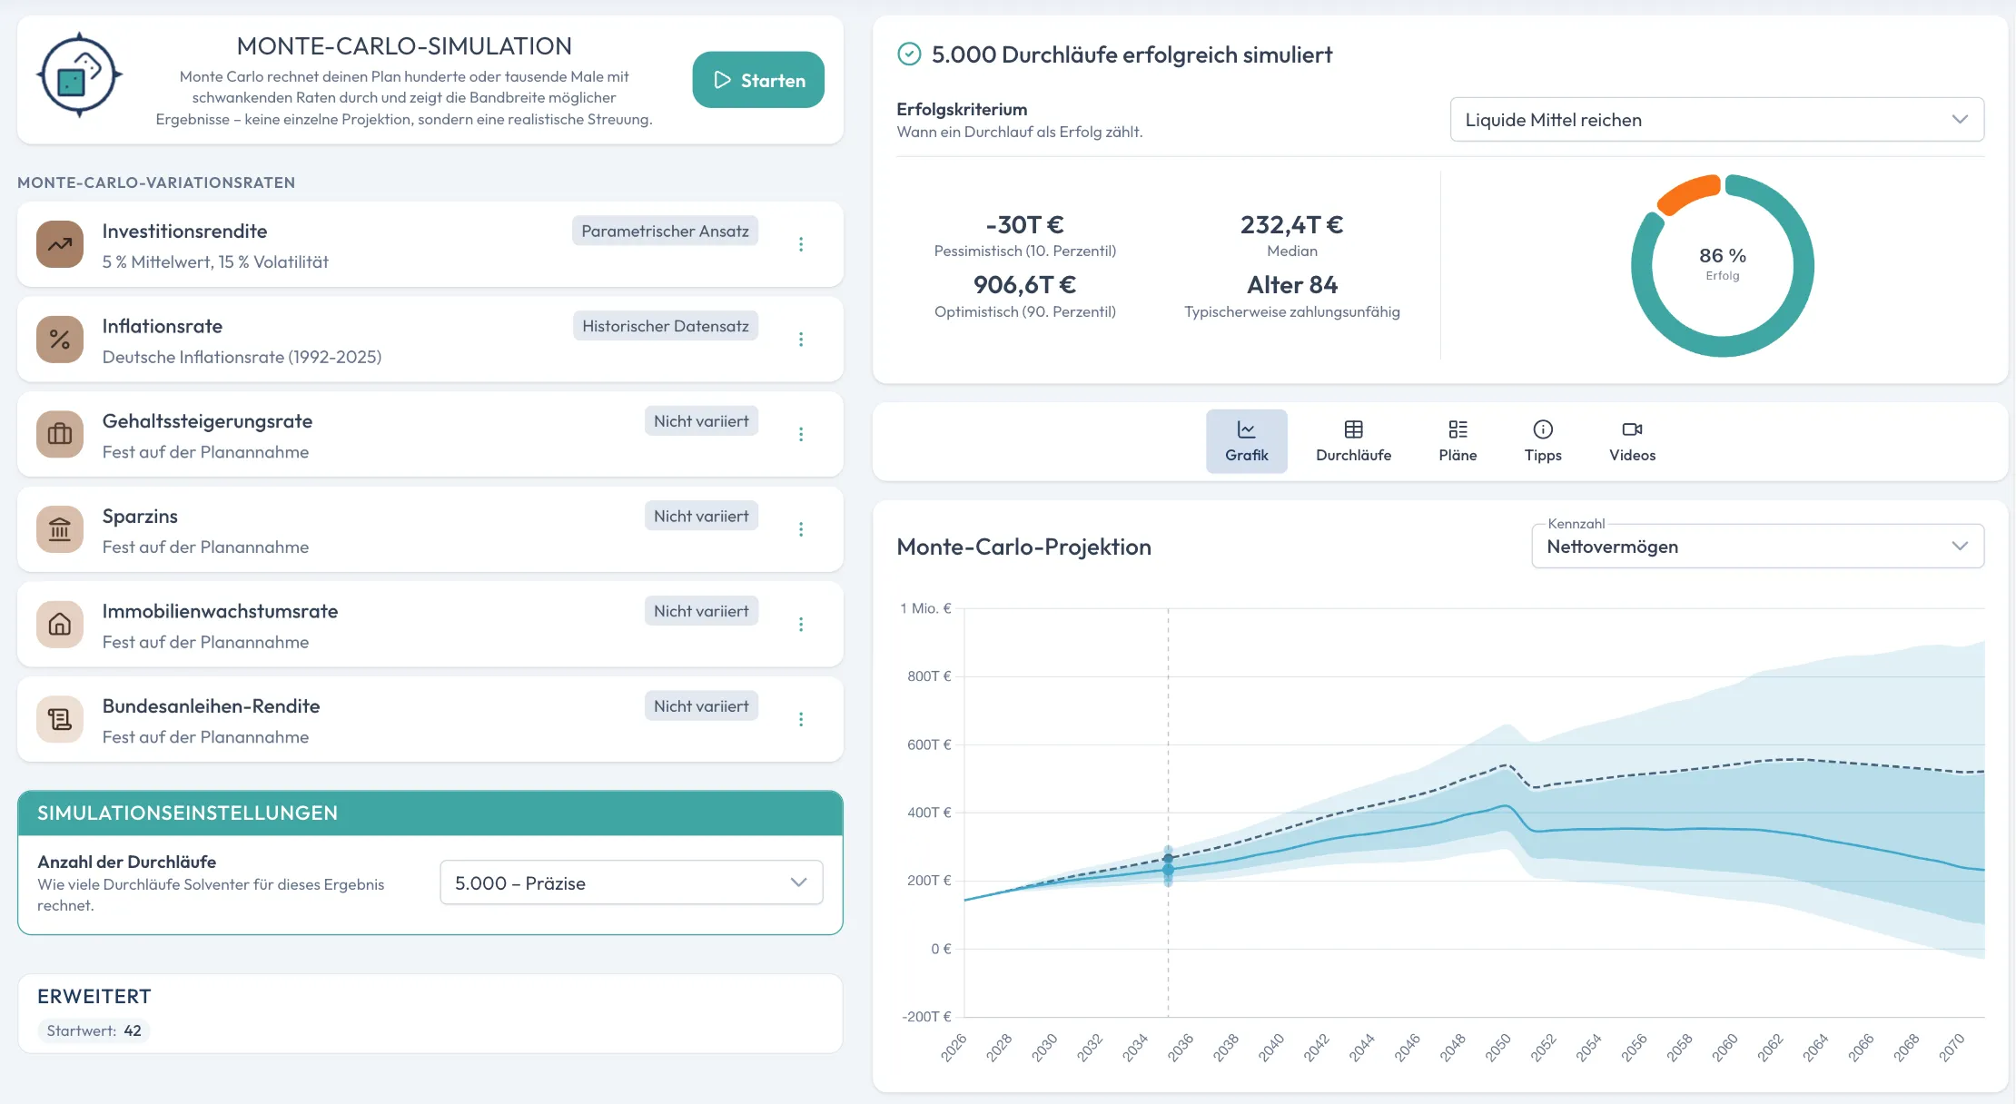Click the Startwert 42 chip
This screenshot has width=2016, height=1104.
[x=94, y=1030]
